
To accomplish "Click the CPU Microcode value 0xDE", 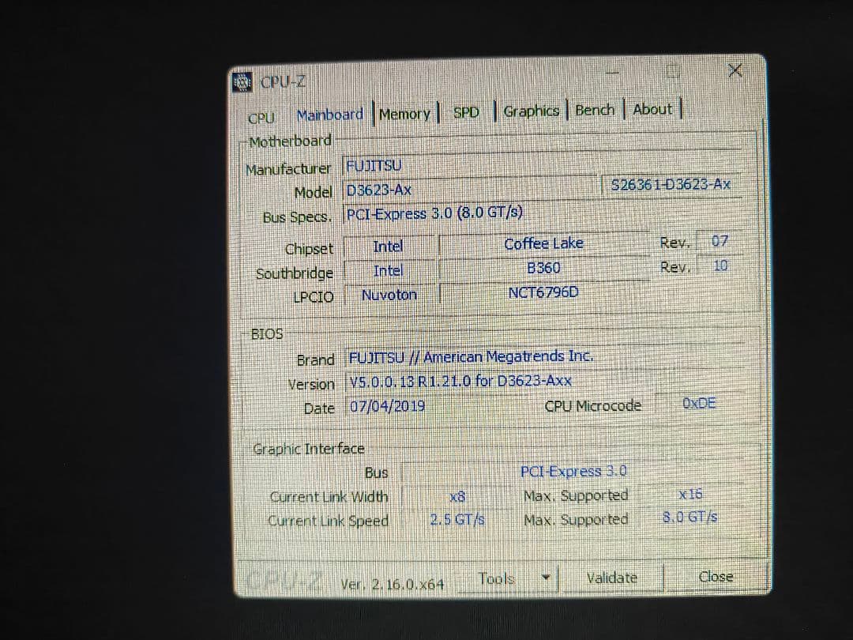I will pos(698,403).
